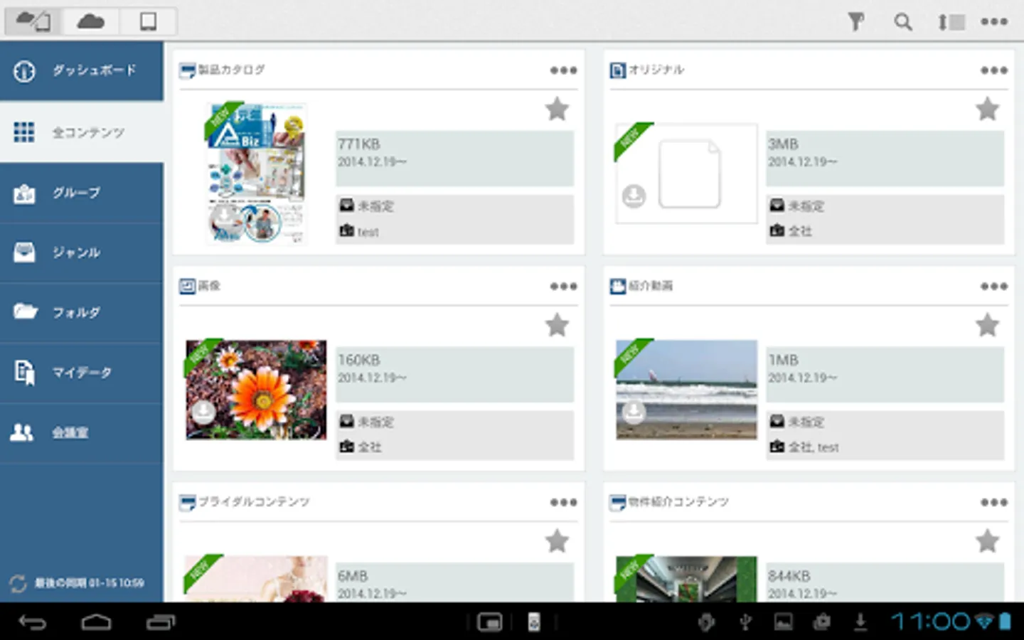The image size is (1024, 640).
Task: Click the 1MB size info box
Action: (885, 375)
